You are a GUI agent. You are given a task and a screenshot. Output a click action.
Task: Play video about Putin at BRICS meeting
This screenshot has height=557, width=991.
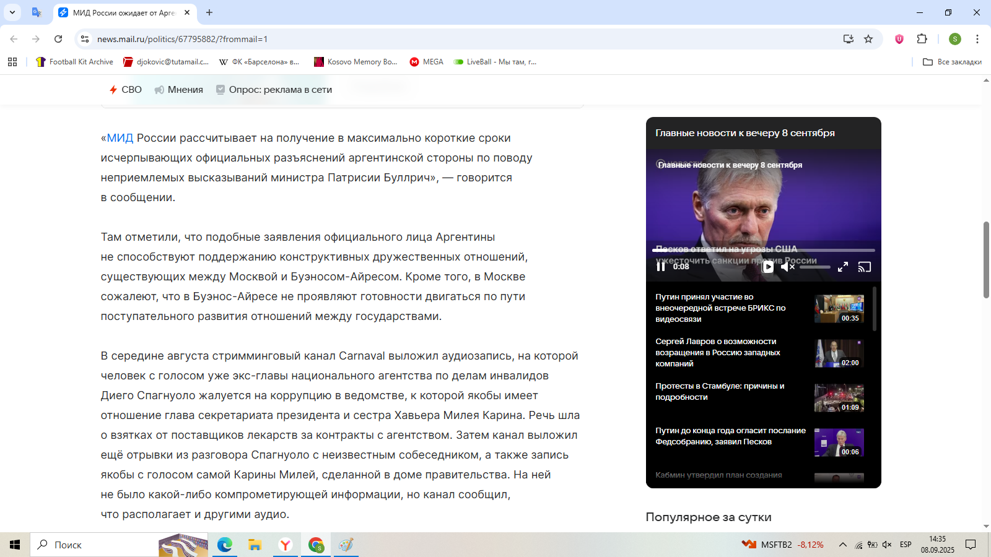tap(720, 308)
